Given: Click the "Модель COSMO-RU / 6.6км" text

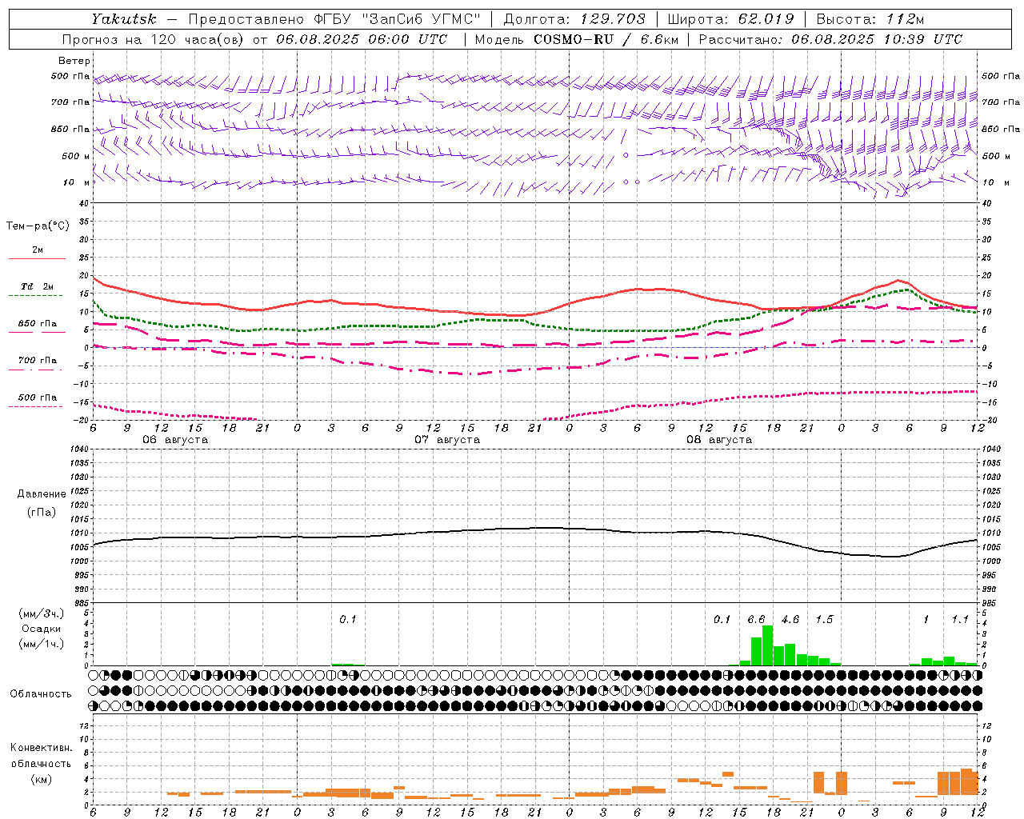Looking at the screenshot, I should [576, 39].
